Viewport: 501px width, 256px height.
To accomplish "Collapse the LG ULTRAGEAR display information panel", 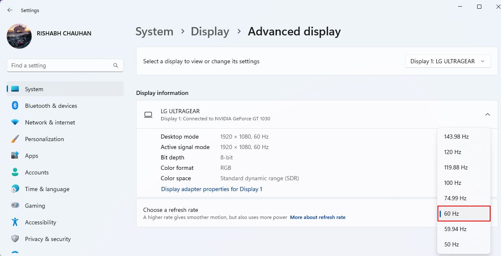I will coord(487,114).
